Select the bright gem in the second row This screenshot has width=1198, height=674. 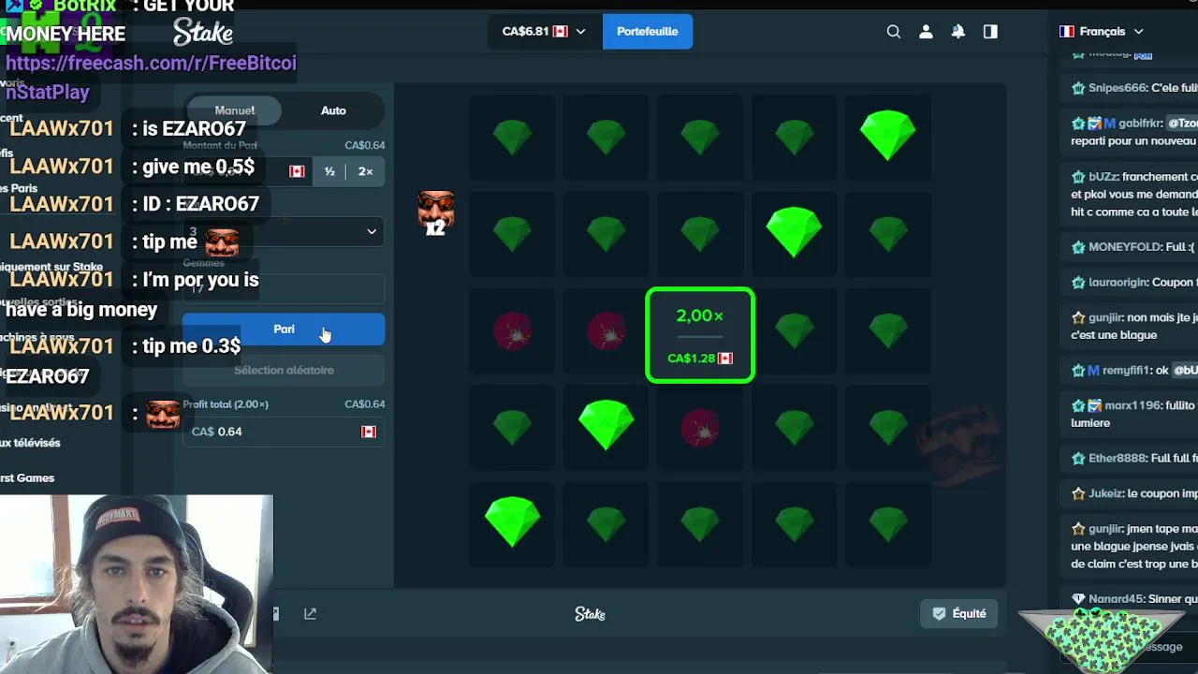pos(794,232)
